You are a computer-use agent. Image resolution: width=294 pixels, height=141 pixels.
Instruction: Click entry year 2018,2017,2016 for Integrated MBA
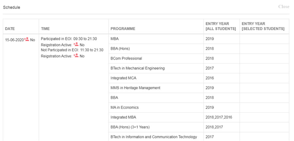[x=219, y=117]
